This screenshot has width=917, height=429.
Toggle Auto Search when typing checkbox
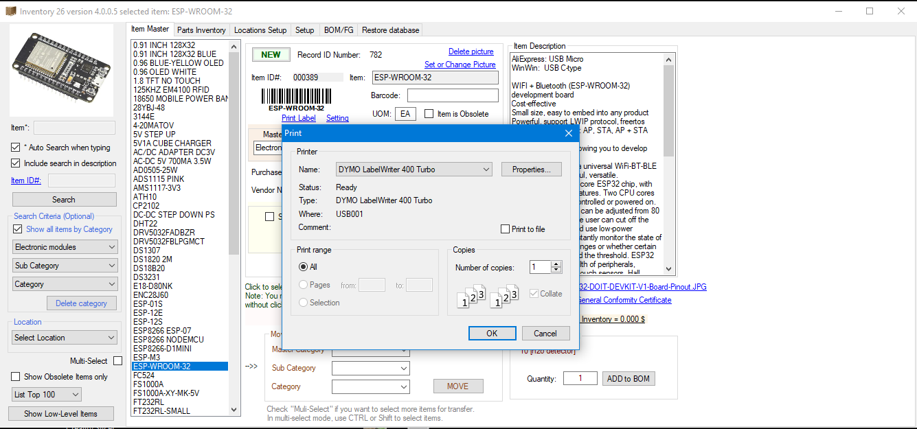tap(16, 148)
